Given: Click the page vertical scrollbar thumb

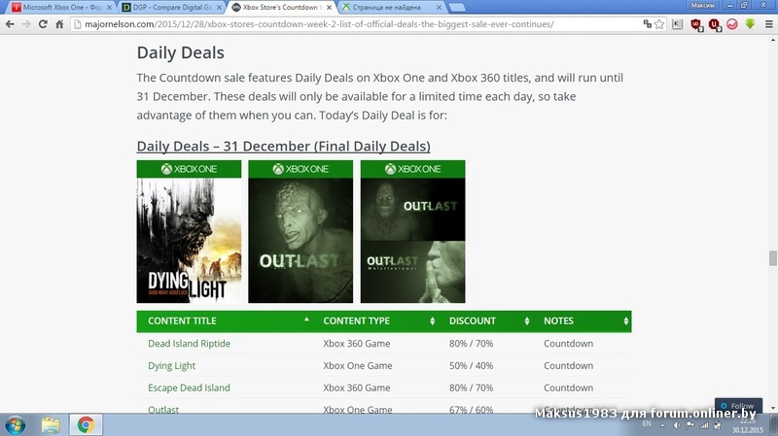Looking at the screenshot, I should coord(772,258).
